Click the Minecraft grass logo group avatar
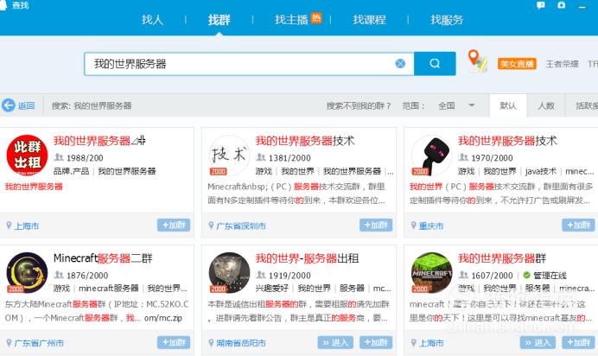 pos(432,272)
